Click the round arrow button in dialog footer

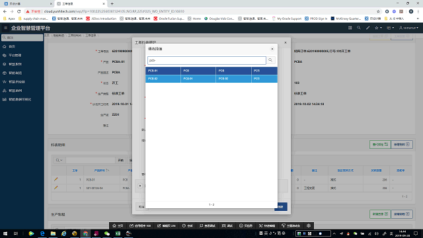tap(139, 186)
